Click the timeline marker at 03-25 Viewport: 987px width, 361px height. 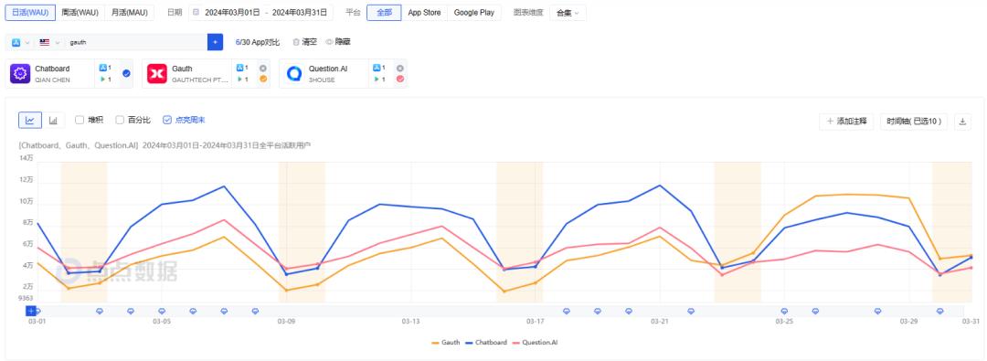tap(784, 312)
